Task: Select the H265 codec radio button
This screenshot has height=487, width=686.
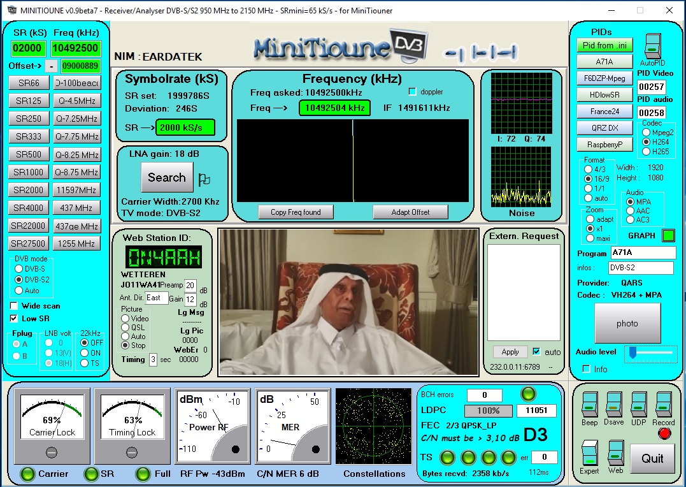Action: coord(647,152)
